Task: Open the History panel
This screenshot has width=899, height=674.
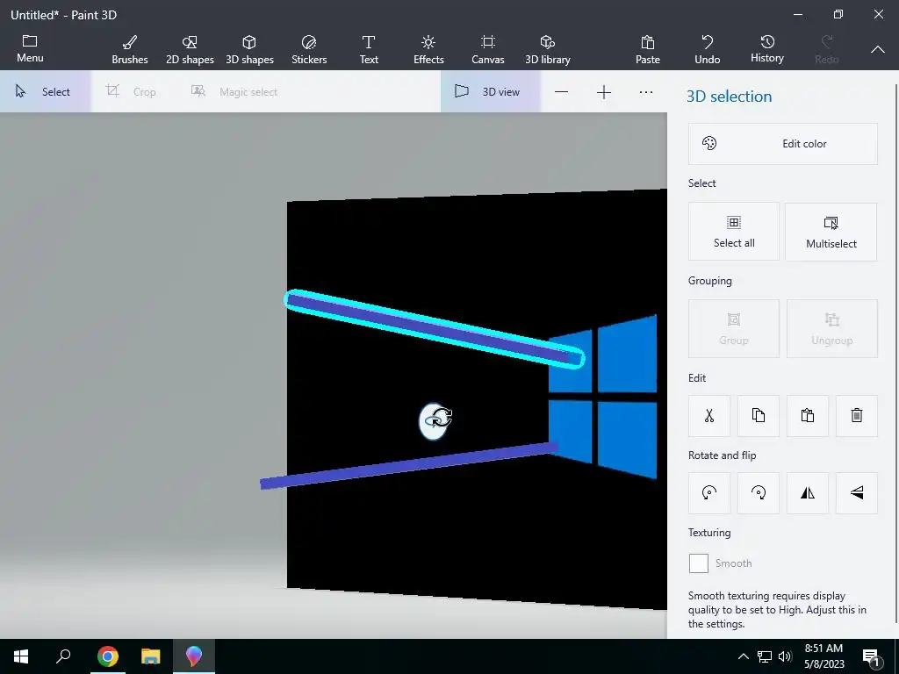Action: click(767, 49)
